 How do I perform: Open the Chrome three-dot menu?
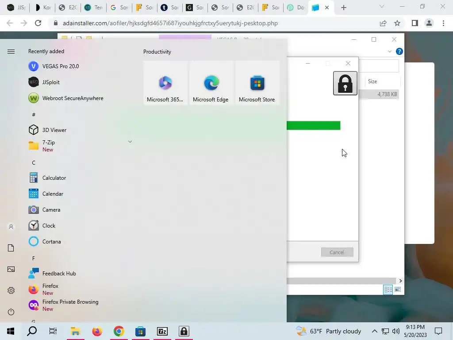[443, 23]
